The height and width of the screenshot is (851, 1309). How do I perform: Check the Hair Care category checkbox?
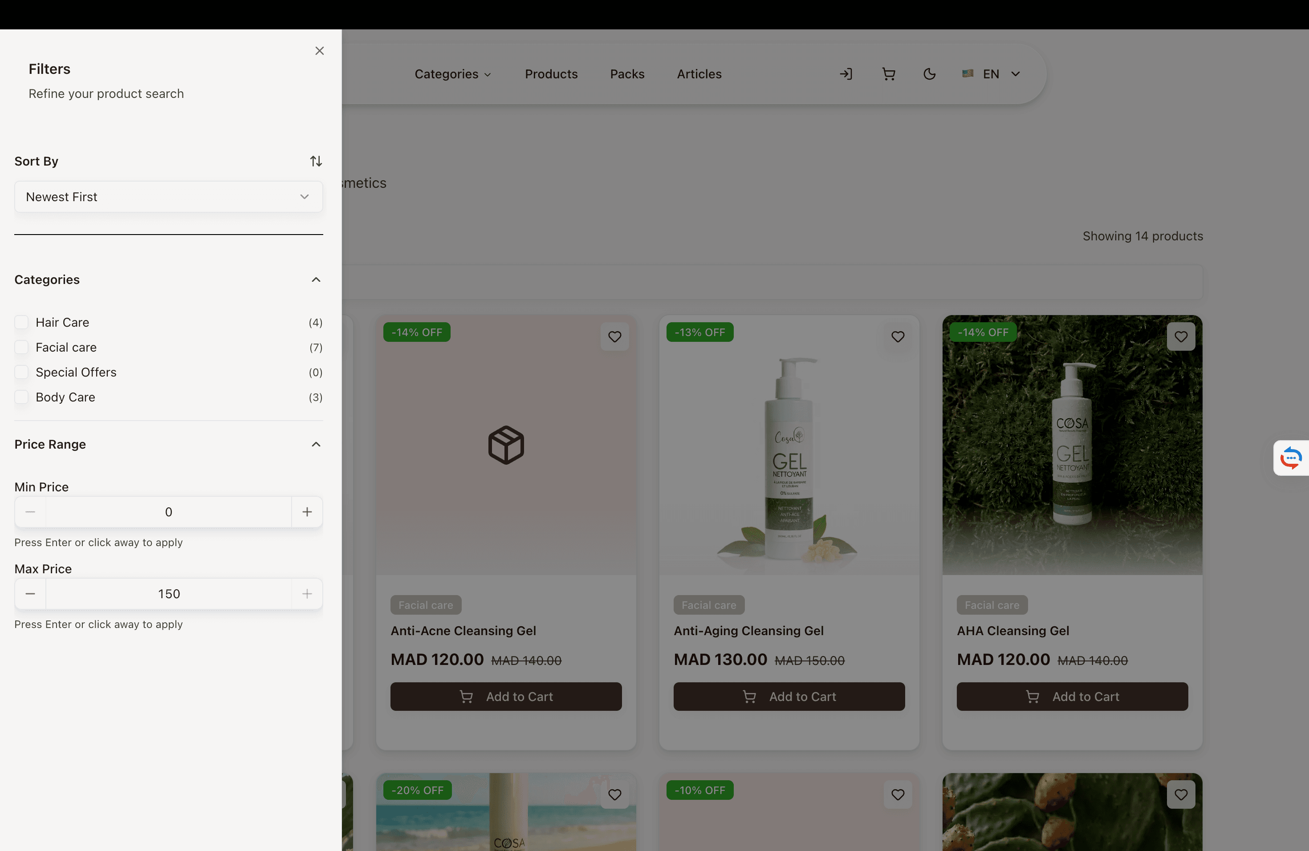pos(21,322)
